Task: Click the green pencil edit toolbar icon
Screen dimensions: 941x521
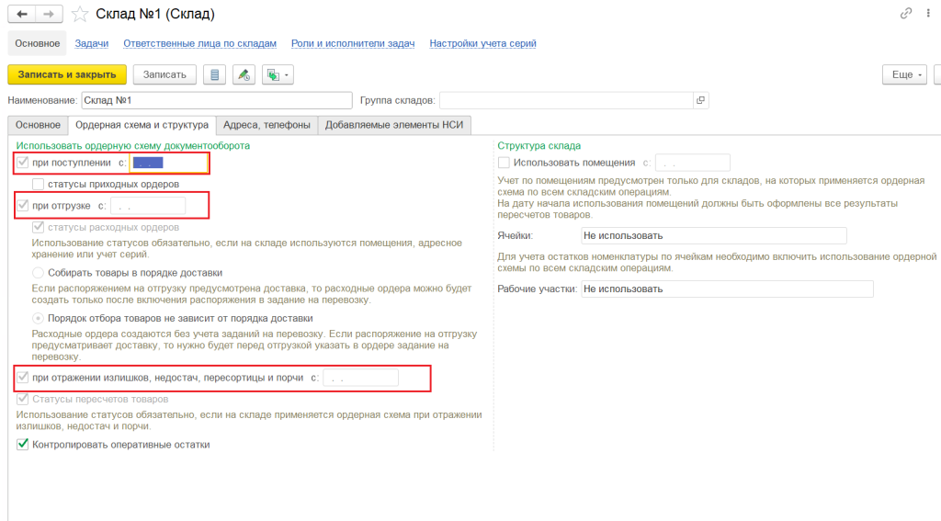Action: coord(244,75)
